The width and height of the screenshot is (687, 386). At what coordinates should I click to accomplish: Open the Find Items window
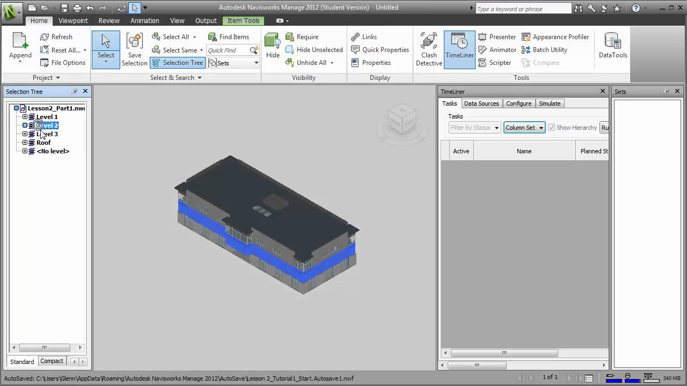228,37
